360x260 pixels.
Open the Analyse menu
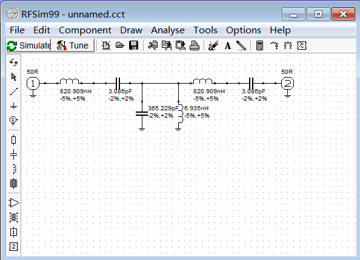click(x=168, y=30)
